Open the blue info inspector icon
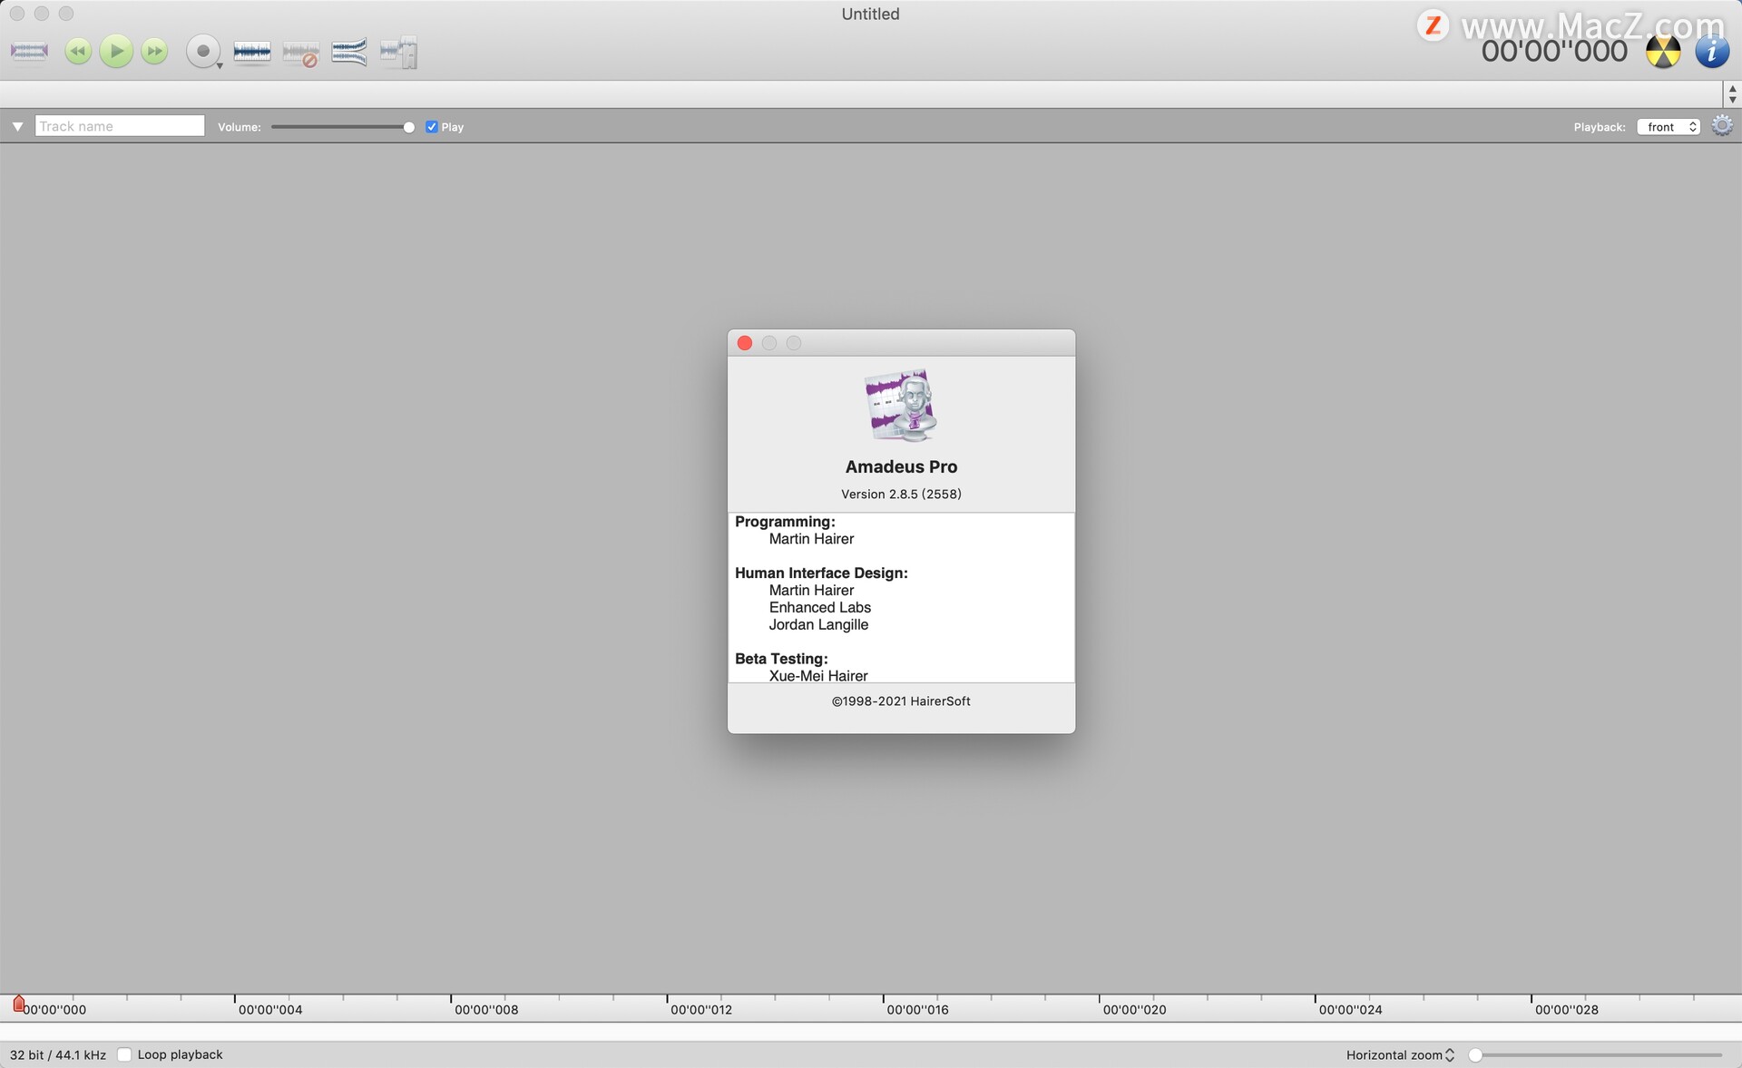Screen dimensions: 1742x1068 point(1712,53)
